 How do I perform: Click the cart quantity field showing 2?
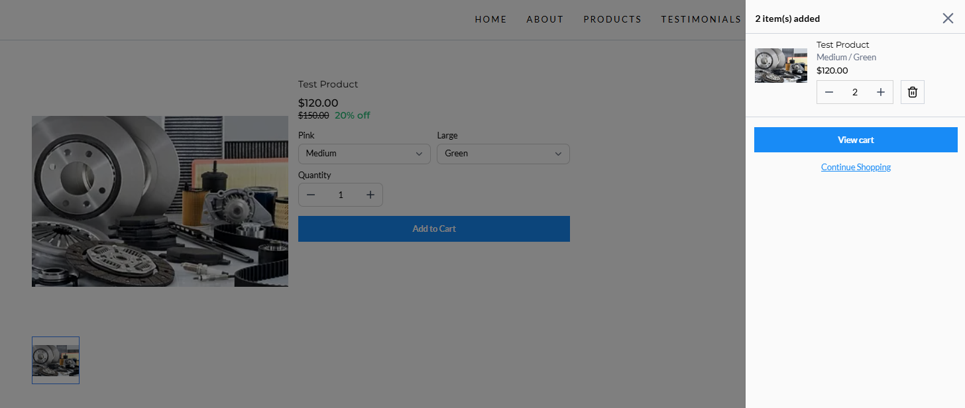click(x=855, y=92)
